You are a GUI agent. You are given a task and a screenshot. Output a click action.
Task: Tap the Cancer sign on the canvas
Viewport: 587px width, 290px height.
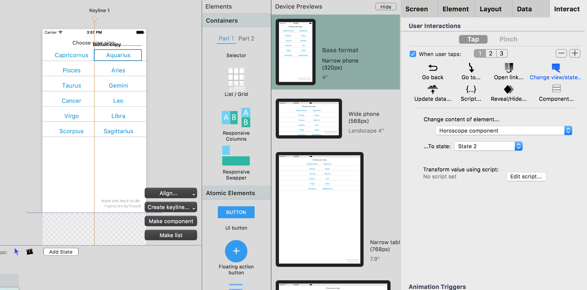click(x=71, y=101)
